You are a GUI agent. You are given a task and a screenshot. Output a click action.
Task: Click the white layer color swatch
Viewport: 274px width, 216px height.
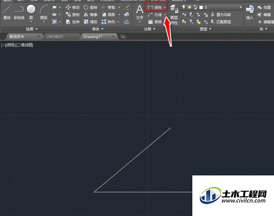[x=201, y=8]
